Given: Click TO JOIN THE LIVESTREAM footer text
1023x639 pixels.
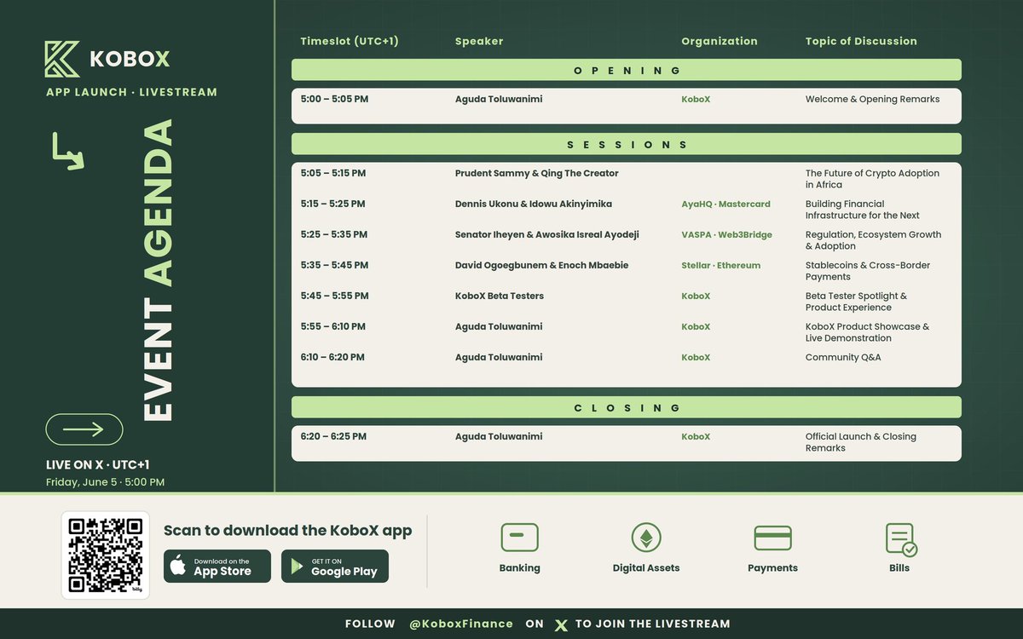Looking at the screenshot, I should click(x=653, y=624).
